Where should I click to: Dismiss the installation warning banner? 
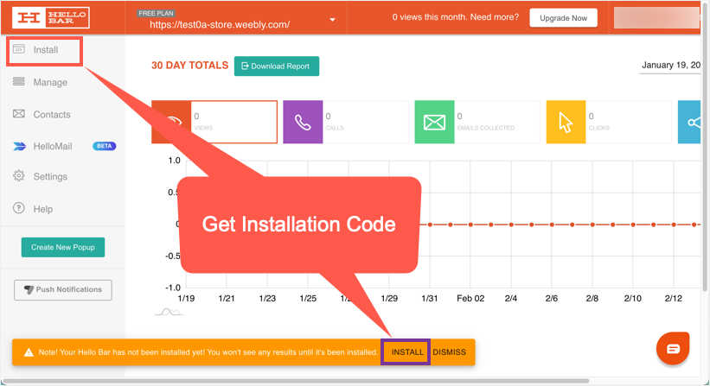pyautogui.click(x=451, y=352)
